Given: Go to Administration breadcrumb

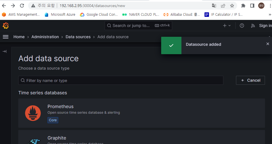Looking at the screenshot, I should pos(45,37).
